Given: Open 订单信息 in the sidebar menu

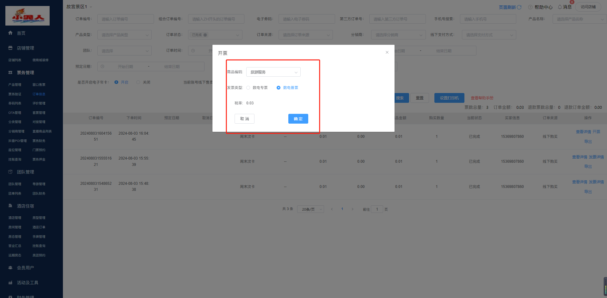Looking at the screenshot, I should point(39,94).
